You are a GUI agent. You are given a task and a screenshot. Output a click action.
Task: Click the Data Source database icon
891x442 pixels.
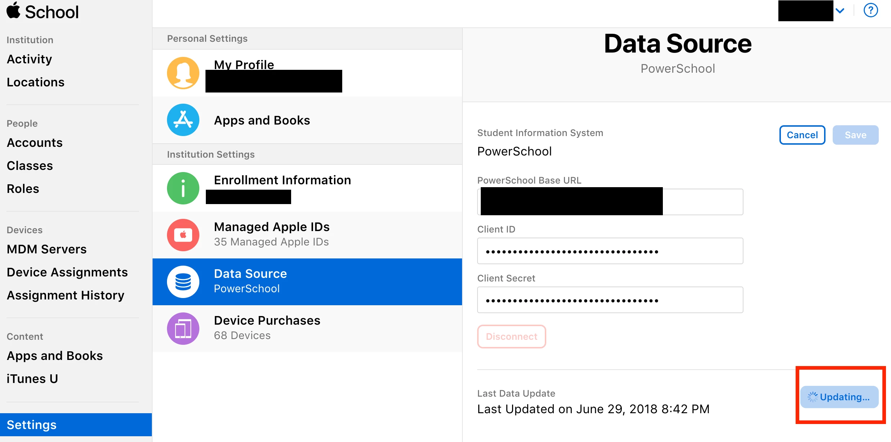tap(183, 282)
